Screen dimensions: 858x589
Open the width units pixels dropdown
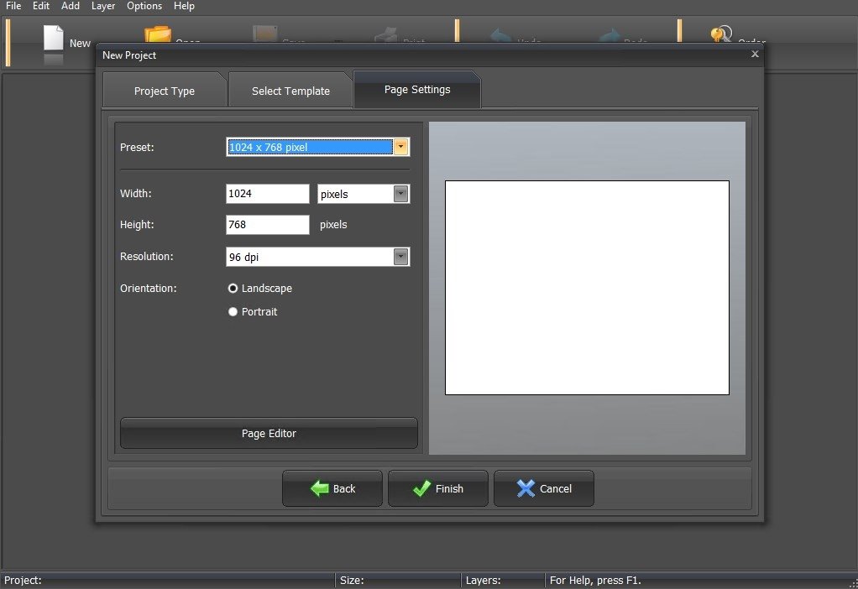coord(364,194)
